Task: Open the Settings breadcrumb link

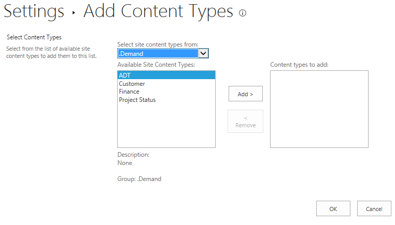Action: coord(34,11)
